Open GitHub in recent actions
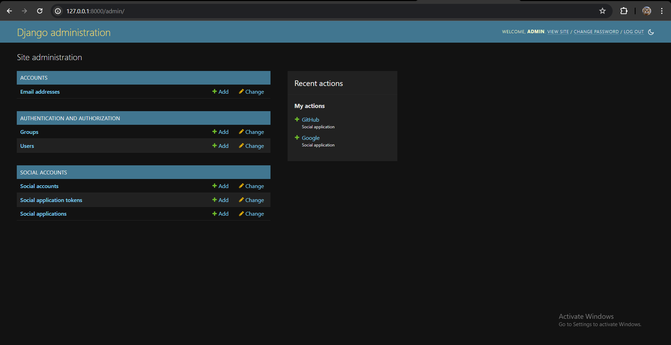Screen dimensions: 671x345 310,120
